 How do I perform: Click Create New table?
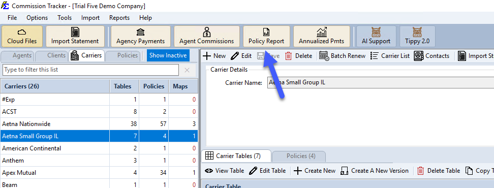[x=315, y=171]
